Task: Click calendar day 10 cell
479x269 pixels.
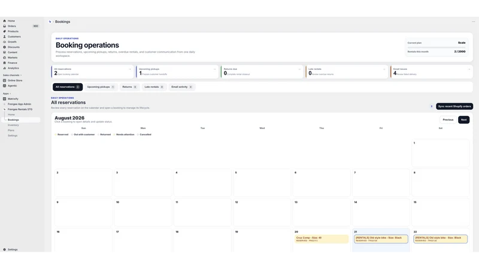Action: (x=143, y=212)
